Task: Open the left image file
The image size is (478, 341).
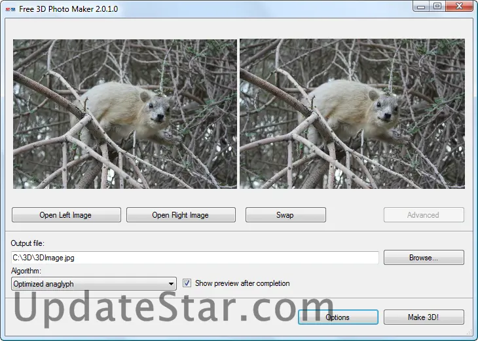Action: click(x=66, y=215)
